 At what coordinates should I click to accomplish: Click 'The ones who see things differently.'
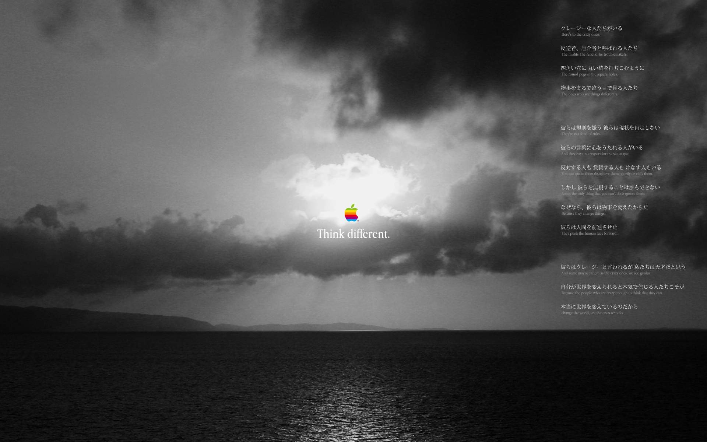pyautogui.click(x=590, y=94)
